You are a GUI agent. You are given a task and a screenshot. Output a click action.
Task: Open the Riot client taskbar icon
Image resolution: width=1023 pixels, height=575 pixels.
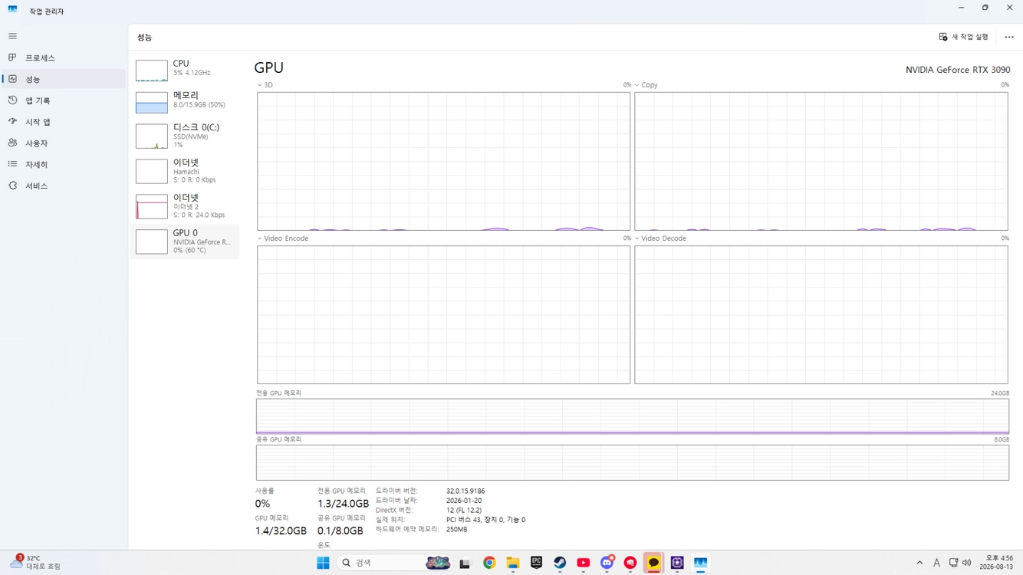coord(630,563)
